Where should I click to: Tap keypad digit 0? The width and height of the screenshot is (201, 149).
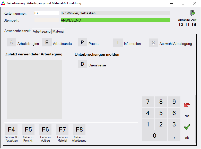pos(154,136)
